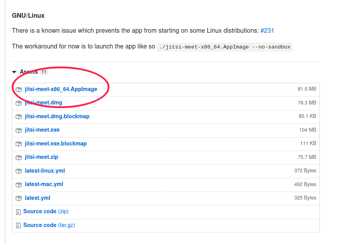
Task: Click zip file icon beside Source code (zip)
Action: 18,212
